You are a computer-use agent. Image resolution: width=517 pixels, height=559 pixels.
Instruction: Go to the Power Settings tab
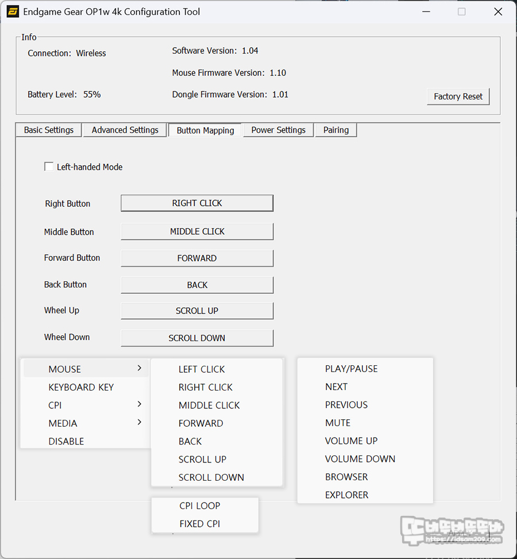coord(279,130)
